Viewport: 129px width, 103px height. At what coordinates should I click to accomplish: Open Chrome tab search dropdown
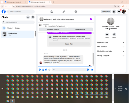(x=2, y=2)
